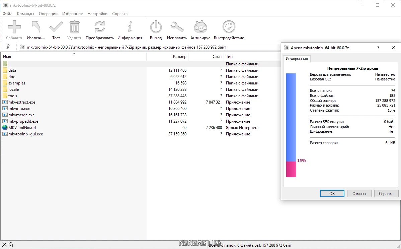Confirm the dialog with OK button
401x249 pixels.
click(332, 193)
